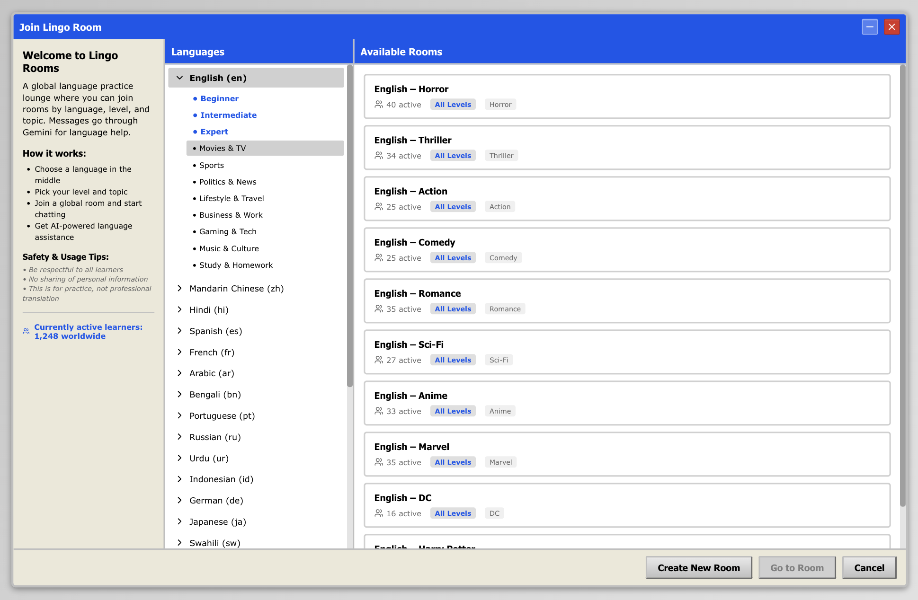Viewport: 918px width, 600px height.
Task: Minimize the Join Lingo Room dialog
Action: (869, 27)
